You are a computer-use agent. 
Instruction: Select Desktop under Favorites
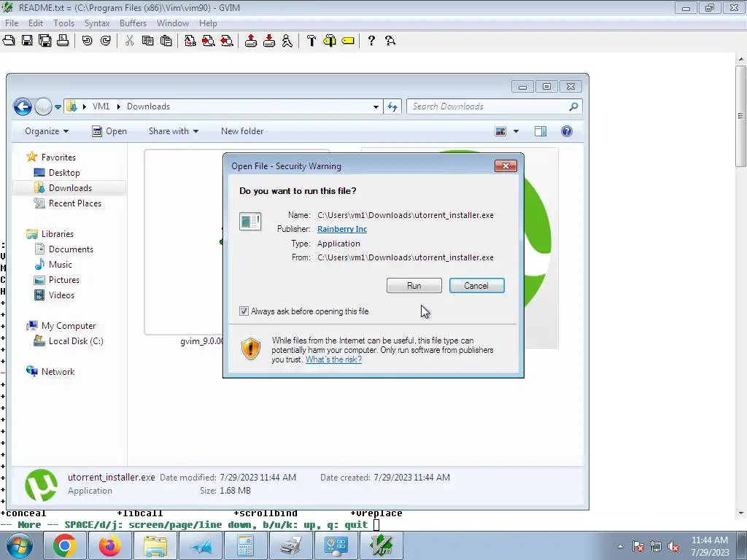tap(64, 173)
